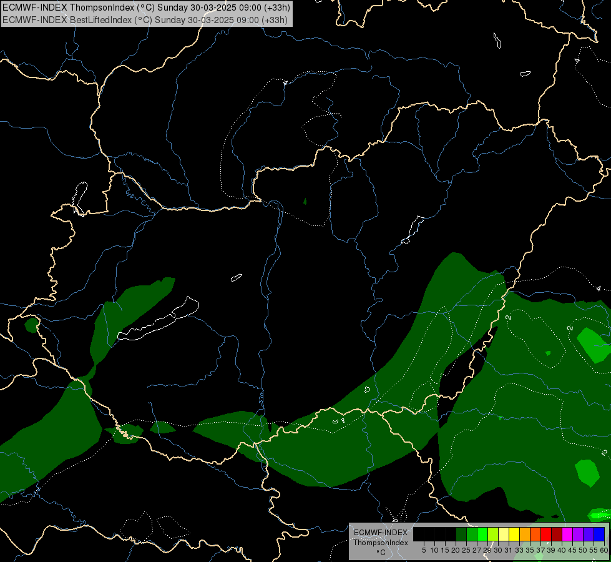This screenshot has width=611, height=562.
Task: Choose the orange 33-35 legend swatch
Action: click(525, 534)
